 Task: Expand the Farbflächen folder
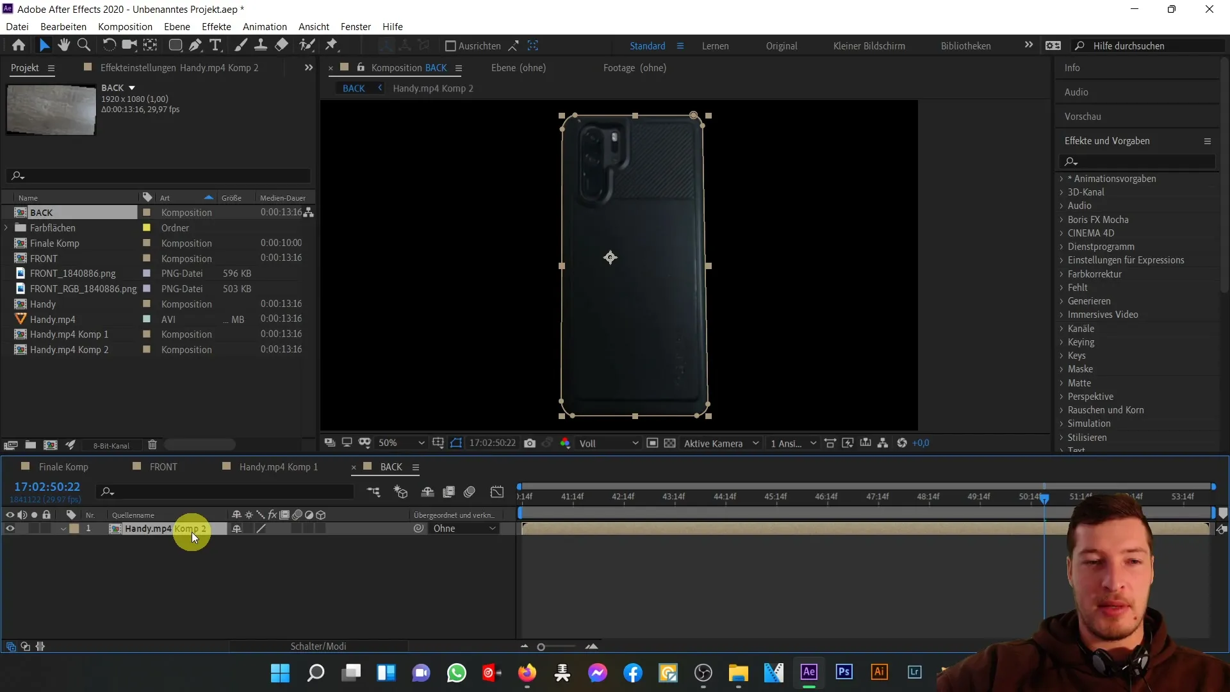tap(6, 228)
